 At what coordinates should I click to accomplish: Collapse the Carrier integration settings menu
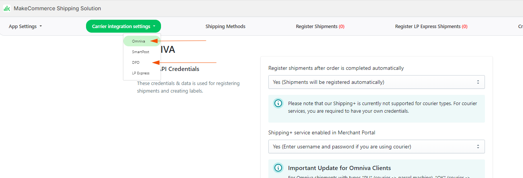[123, 26]
